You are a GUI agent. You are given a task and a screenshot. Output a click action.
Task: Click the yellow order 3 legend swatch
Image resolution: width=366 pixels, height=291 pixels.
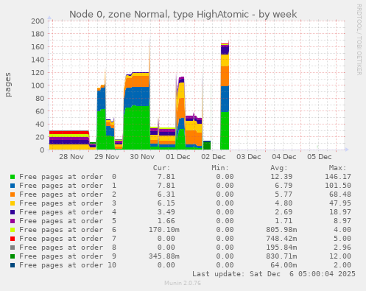coord(13,203)
